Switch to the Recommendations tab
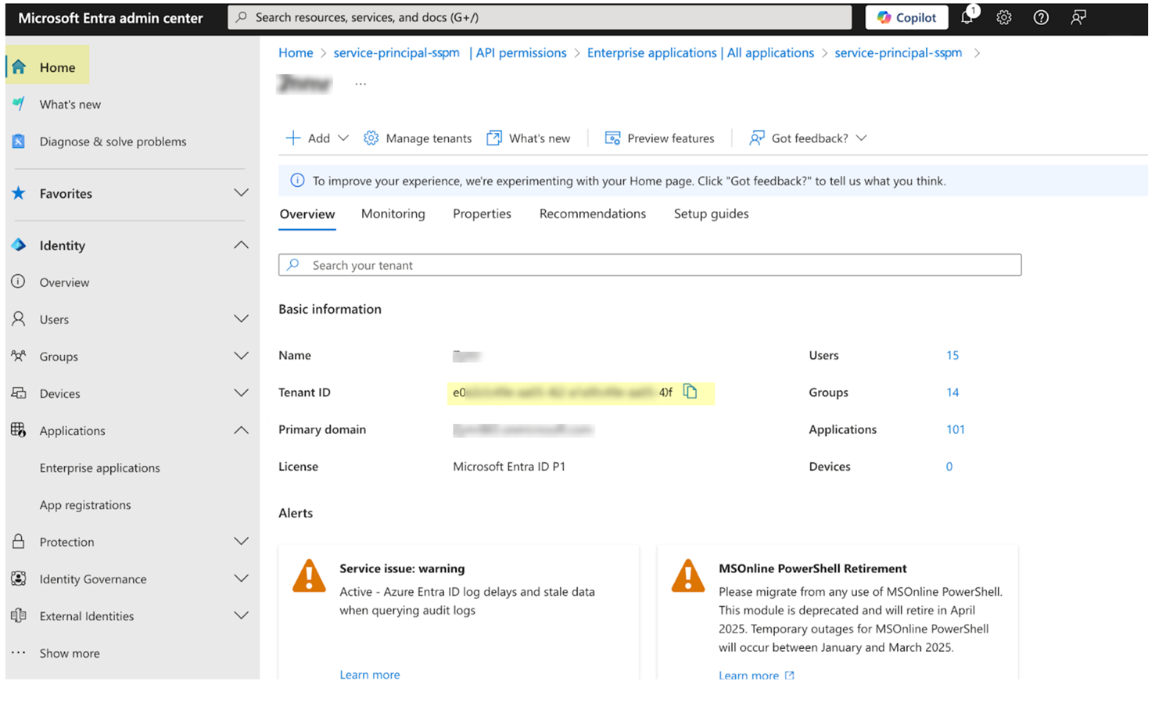Screen dimensions: 1173x717 tap(592, 213)
